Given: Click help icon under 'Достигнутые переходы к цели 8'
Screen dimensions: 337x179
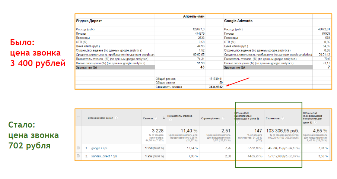Looking at the screenshot, I should point(237,122).
